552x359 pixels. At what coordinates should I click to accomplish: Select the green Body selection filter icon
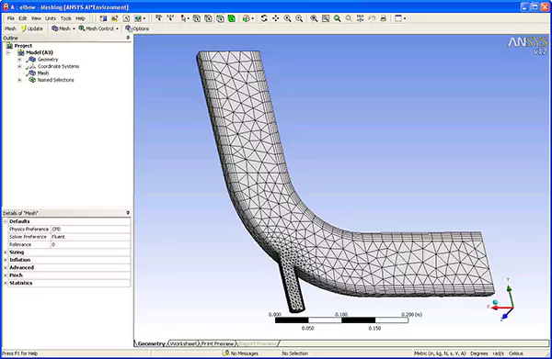point(231,18)
